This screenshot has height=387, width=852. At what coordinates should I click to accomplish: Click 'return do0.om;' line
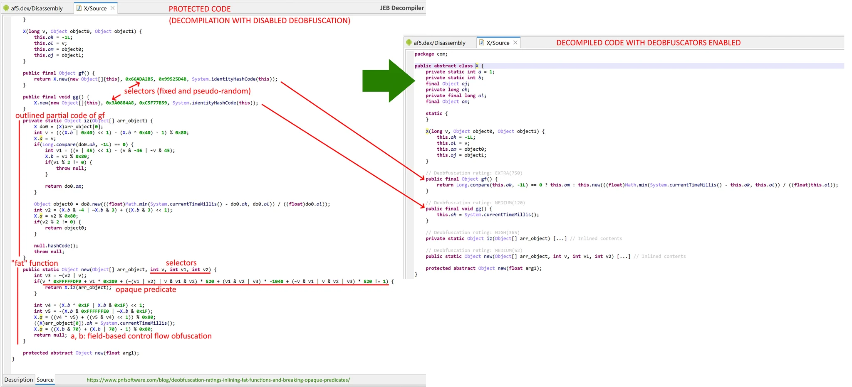pos(64,186)
